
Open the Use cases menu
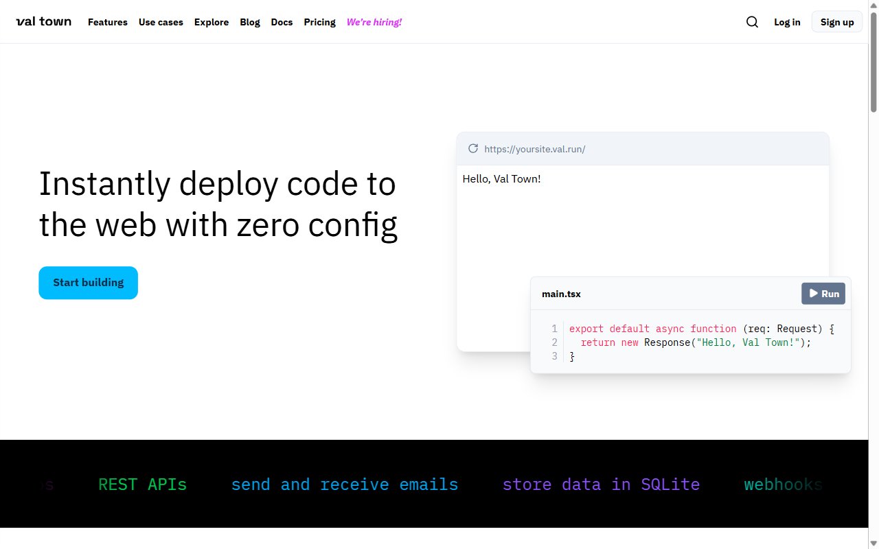(x=161, y=22)
